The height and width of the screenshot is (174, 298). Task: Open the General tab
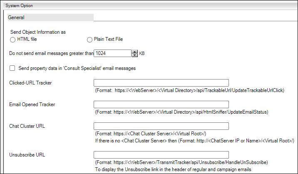coord(50,17)
